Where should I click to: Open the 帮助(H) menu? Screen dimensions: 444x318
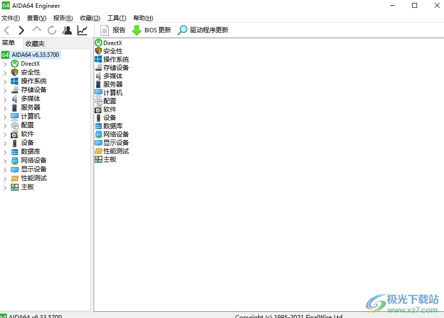[143, 18]
